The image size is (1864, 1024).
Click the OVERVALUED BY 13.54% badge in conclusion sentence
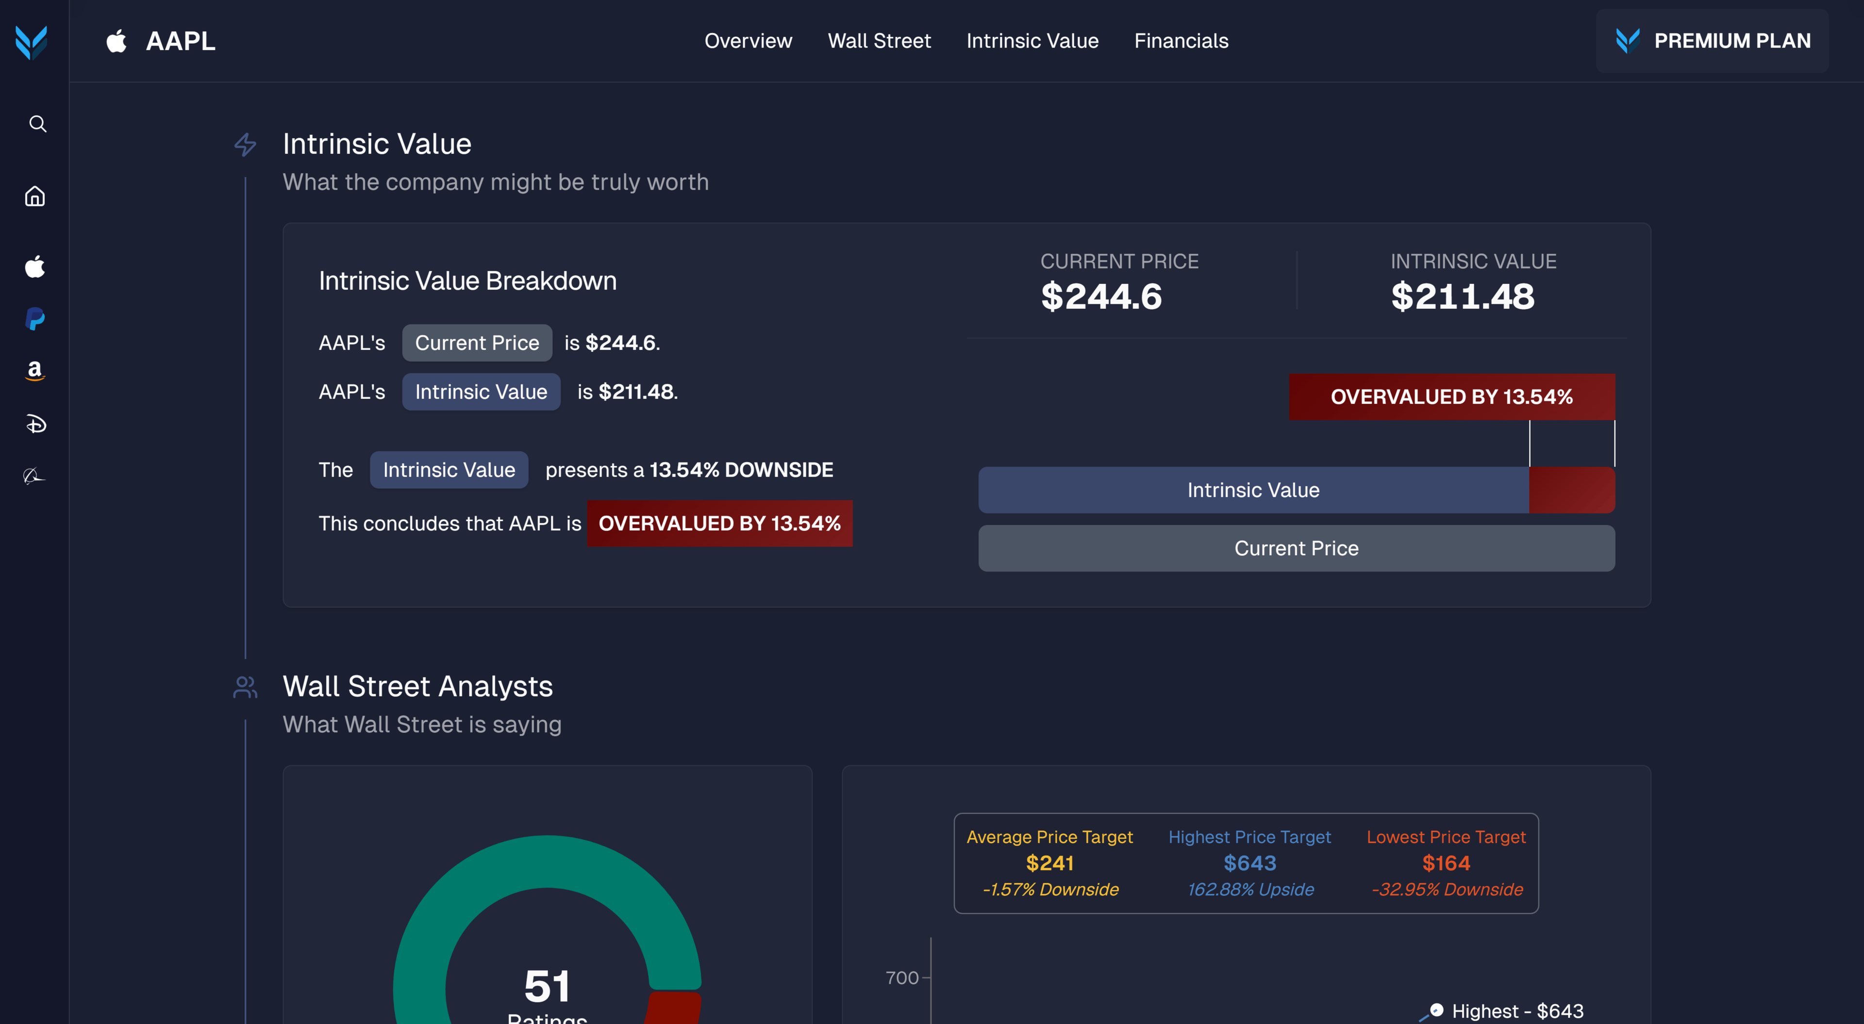719,523
